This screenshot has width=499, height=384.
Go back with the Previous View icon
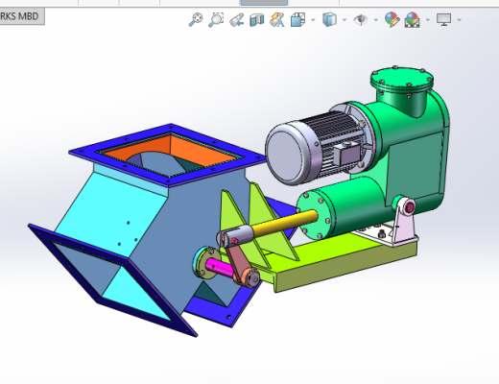click(237, 20)
